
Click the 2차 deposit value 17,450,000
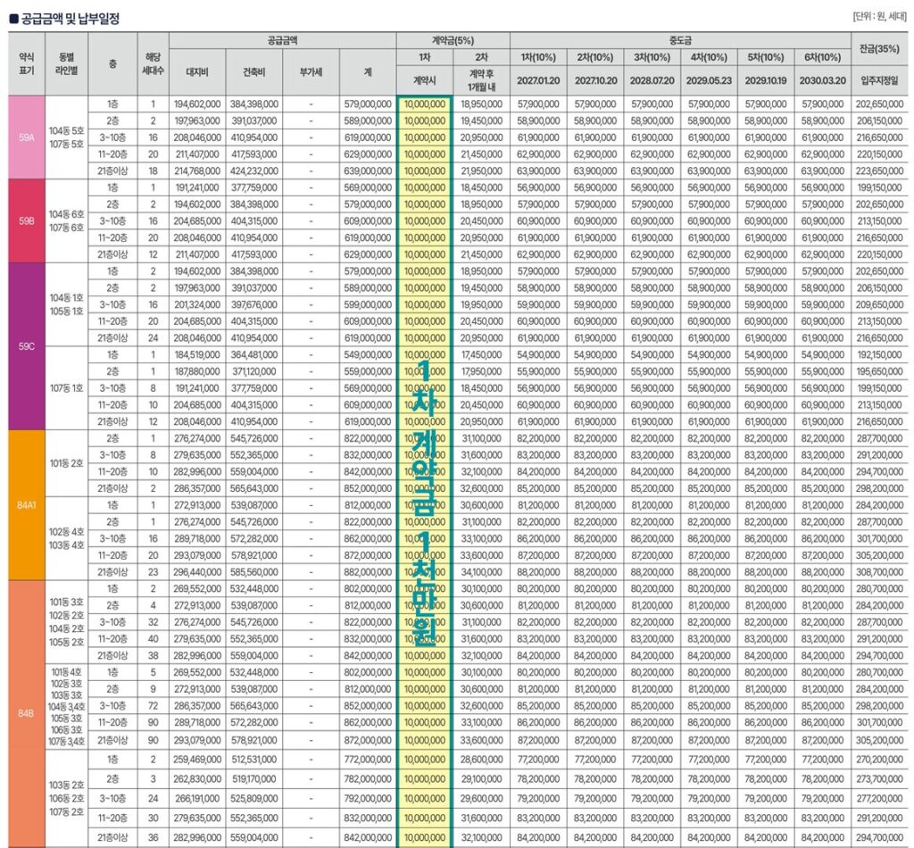pos(481,355)
